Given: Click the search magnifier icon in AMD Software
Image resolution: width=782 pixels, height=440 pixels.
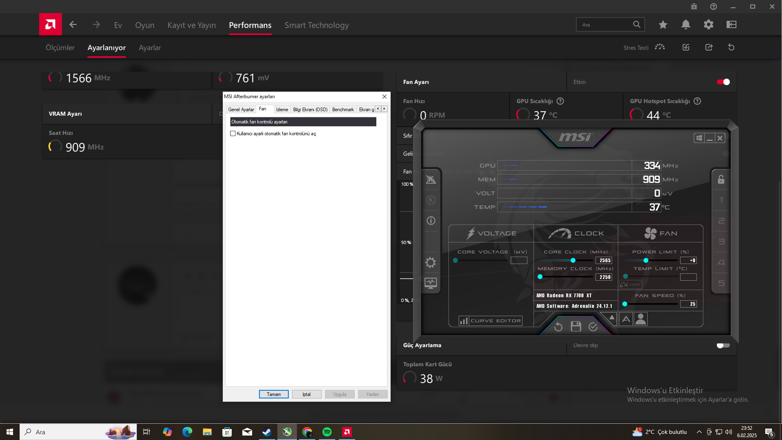Looking at the screenshot, I should pos(637,24).
